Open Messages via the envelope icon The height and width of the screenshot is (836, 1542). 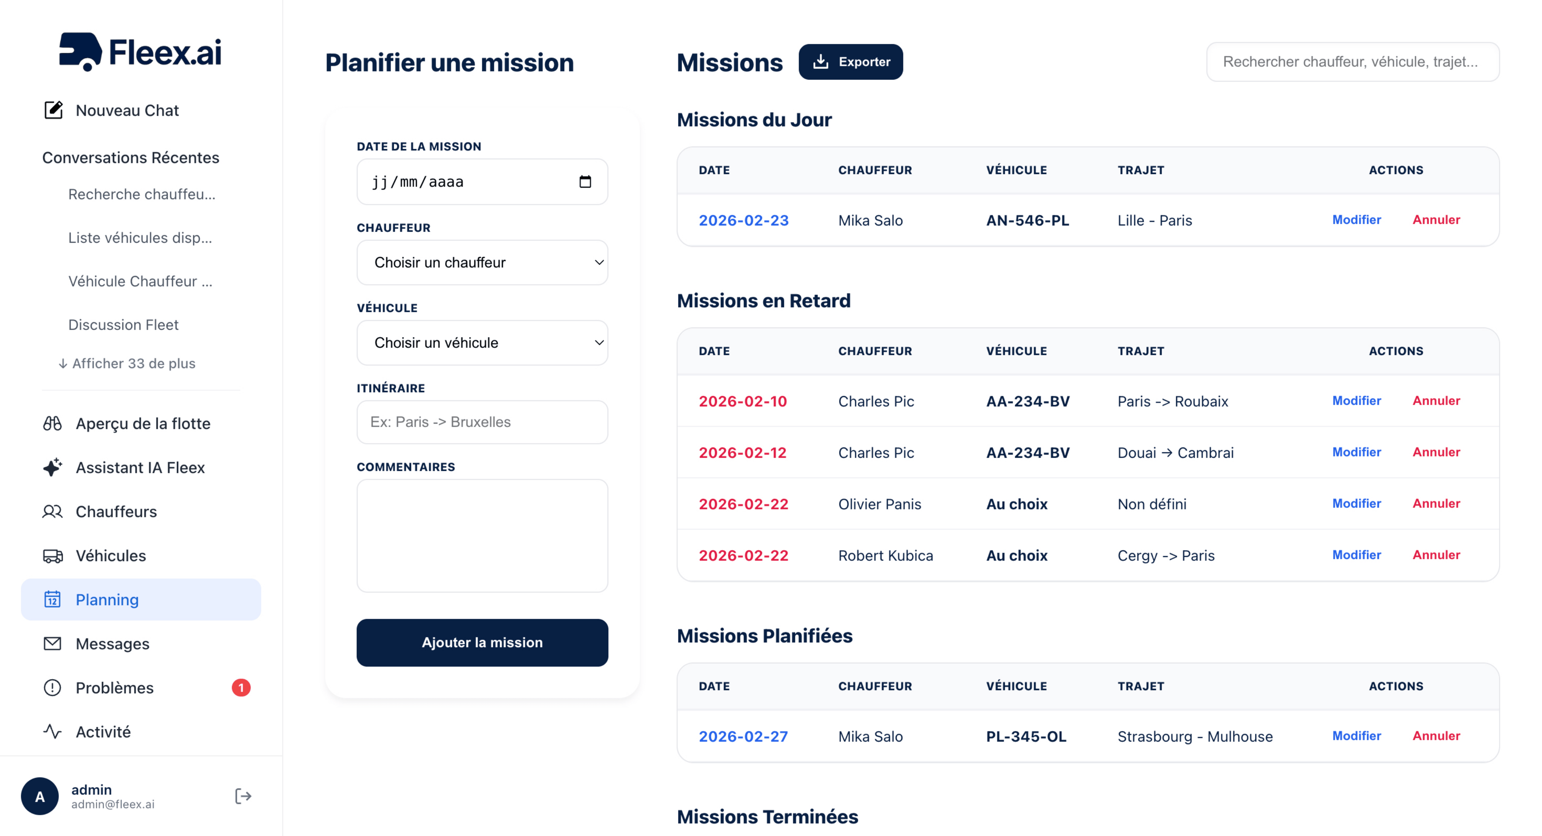pyautogui.click(x=53, y=643)
